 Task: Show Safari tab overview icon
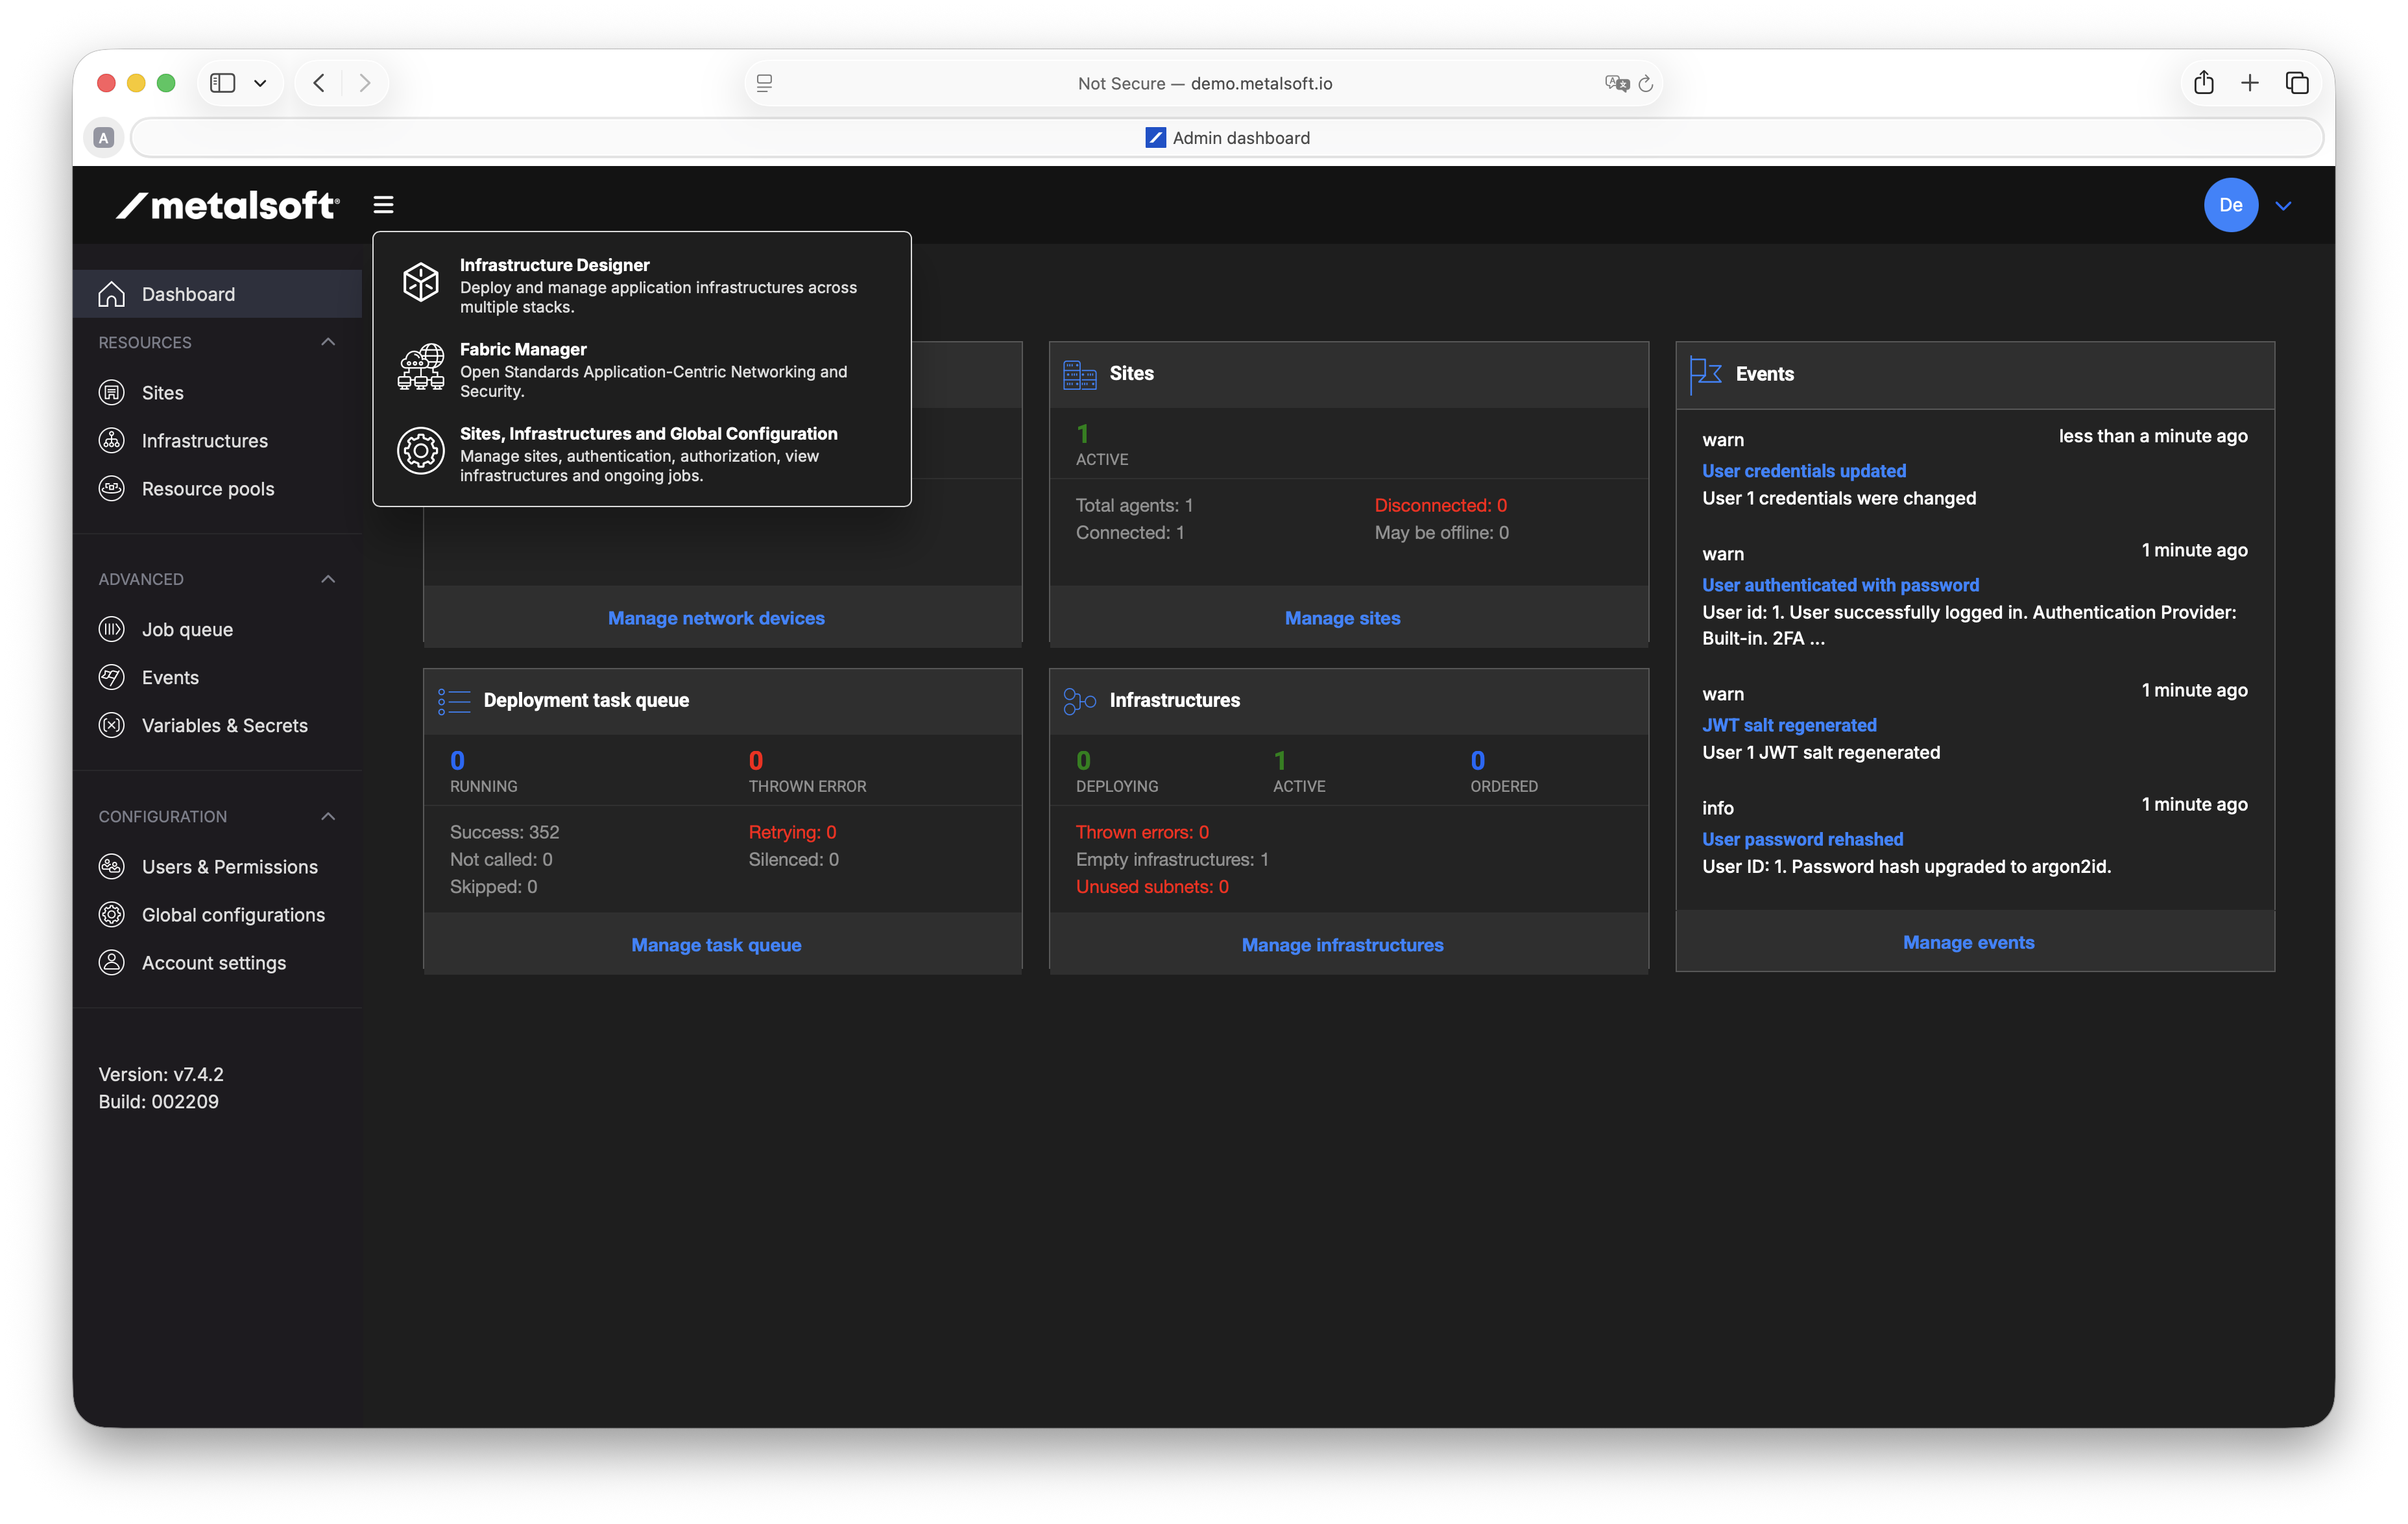[2297, 83]
